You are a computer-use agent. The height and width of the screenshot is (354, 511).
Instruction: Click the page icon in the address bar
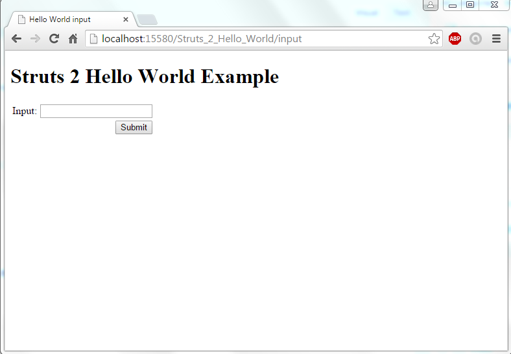[x=93, y=39]
